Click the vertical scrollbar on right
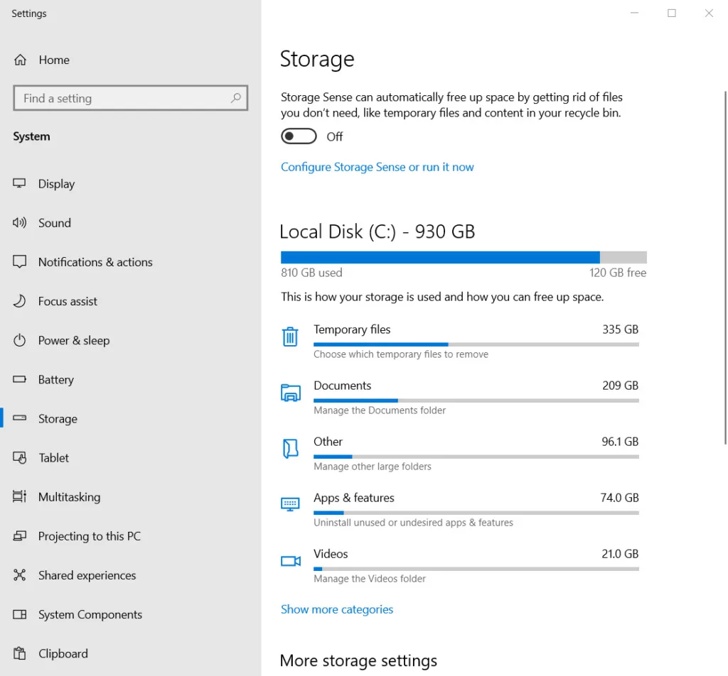Screen dimensions: 728x676 [725, 268]
